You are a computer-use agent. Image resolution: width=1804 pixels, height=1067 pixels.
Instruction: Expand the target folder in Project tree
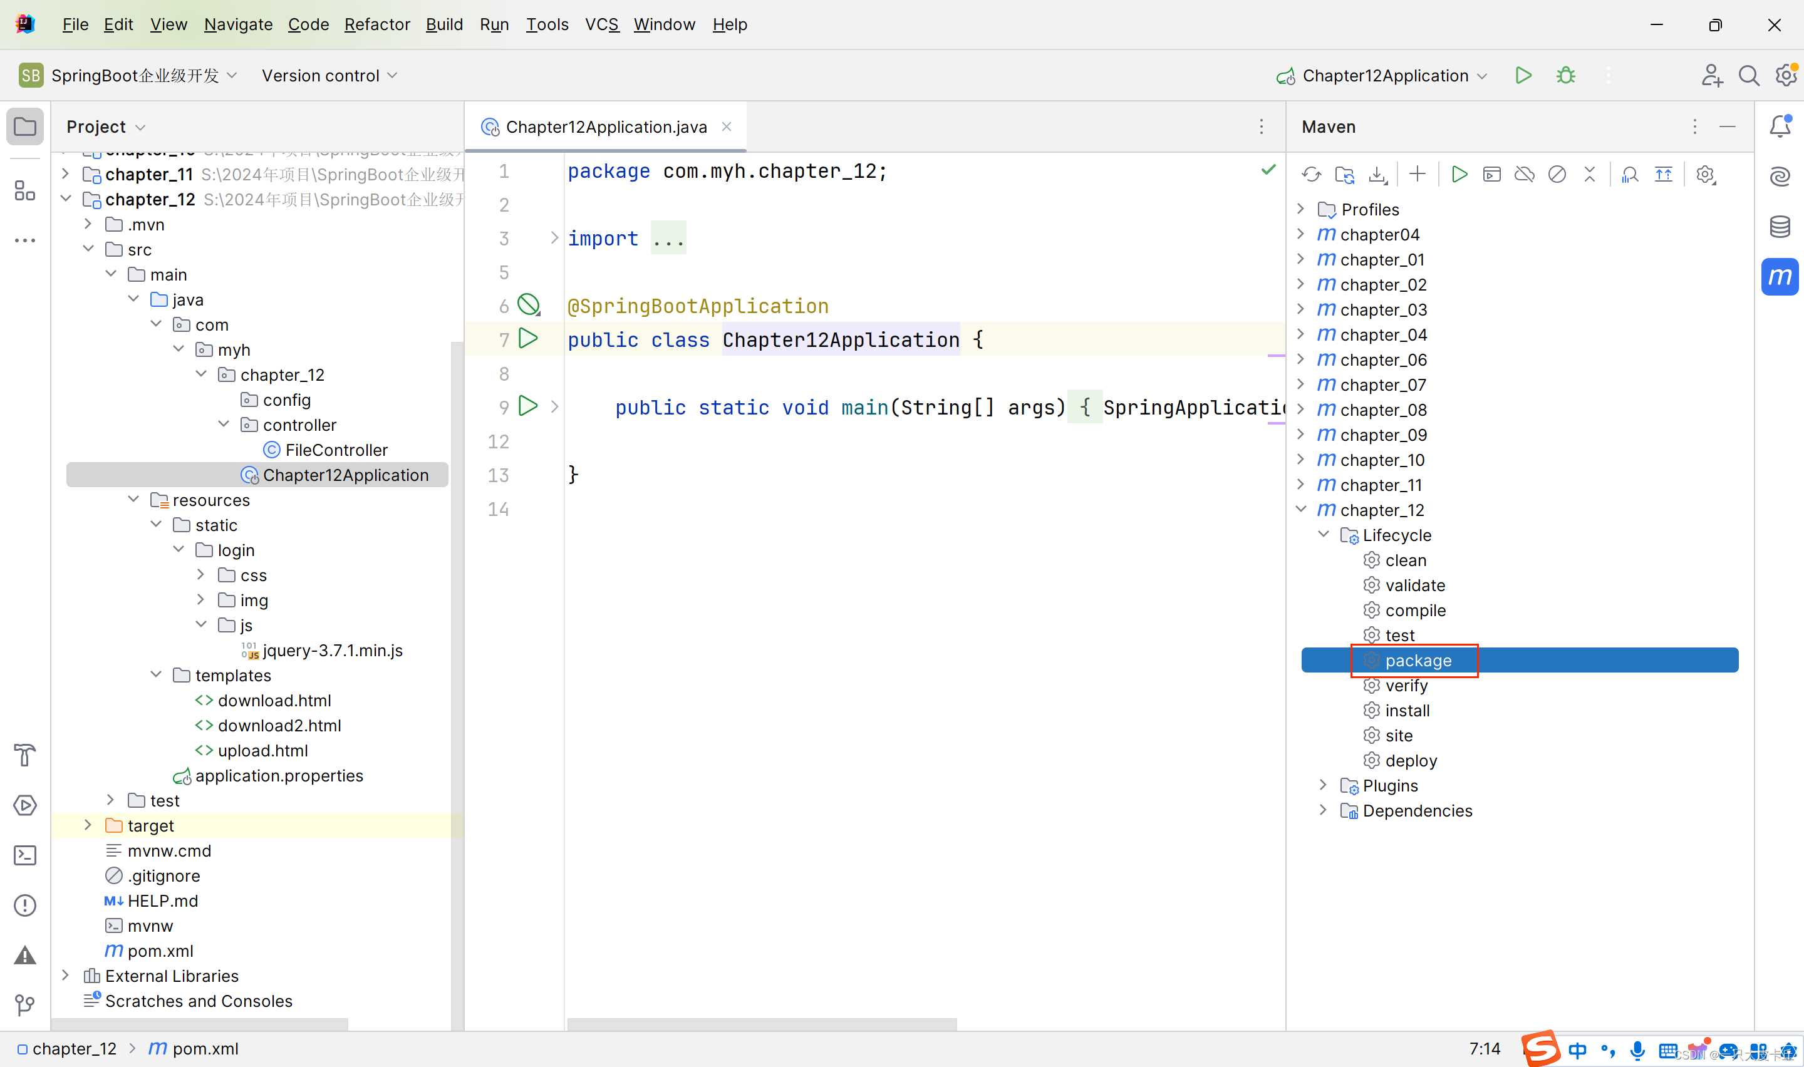[88, 825]
